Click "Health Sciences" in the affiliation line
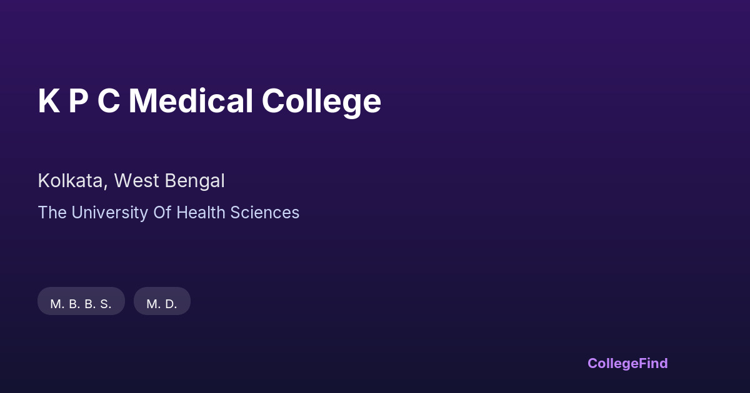 tap(237, 213)
